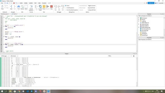
Task: Expand the ReplicatedStorage tree node
Action: 139,27
